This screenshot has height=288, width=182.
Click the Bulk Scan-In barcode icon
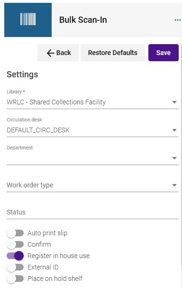pos(28,19)
